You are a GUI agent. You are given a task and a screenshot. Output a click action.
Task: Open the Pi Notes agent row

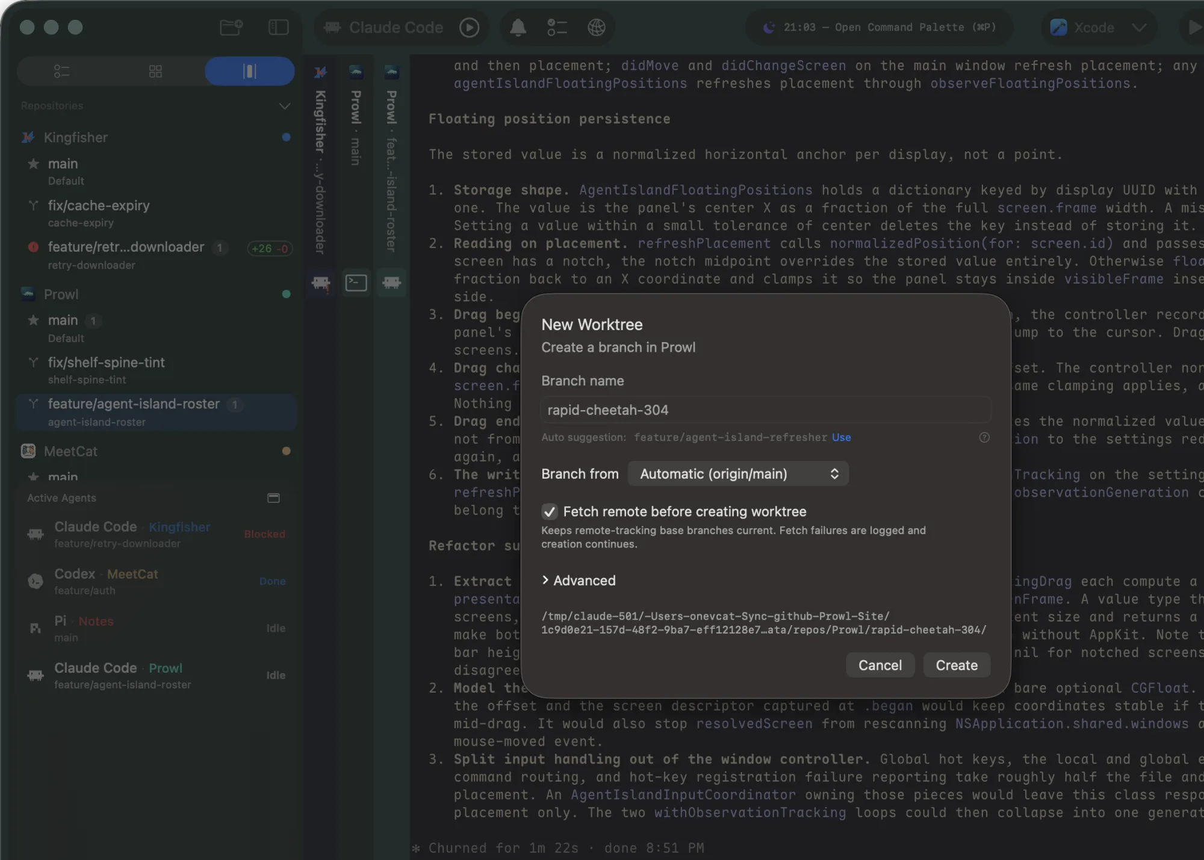157,628
